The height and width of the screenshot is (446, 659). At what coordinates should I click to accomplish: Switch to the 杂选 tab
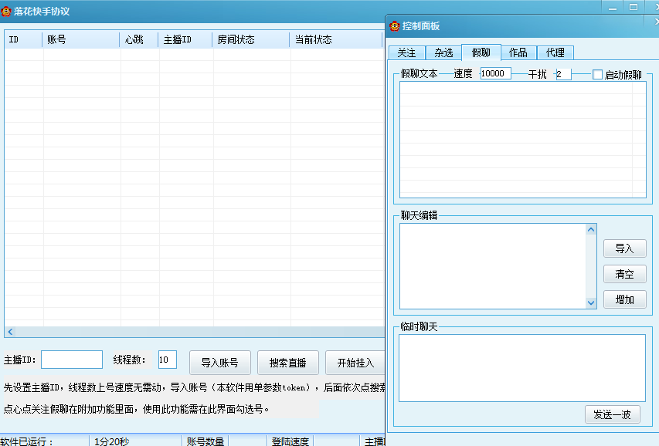[x=443, y=53]
